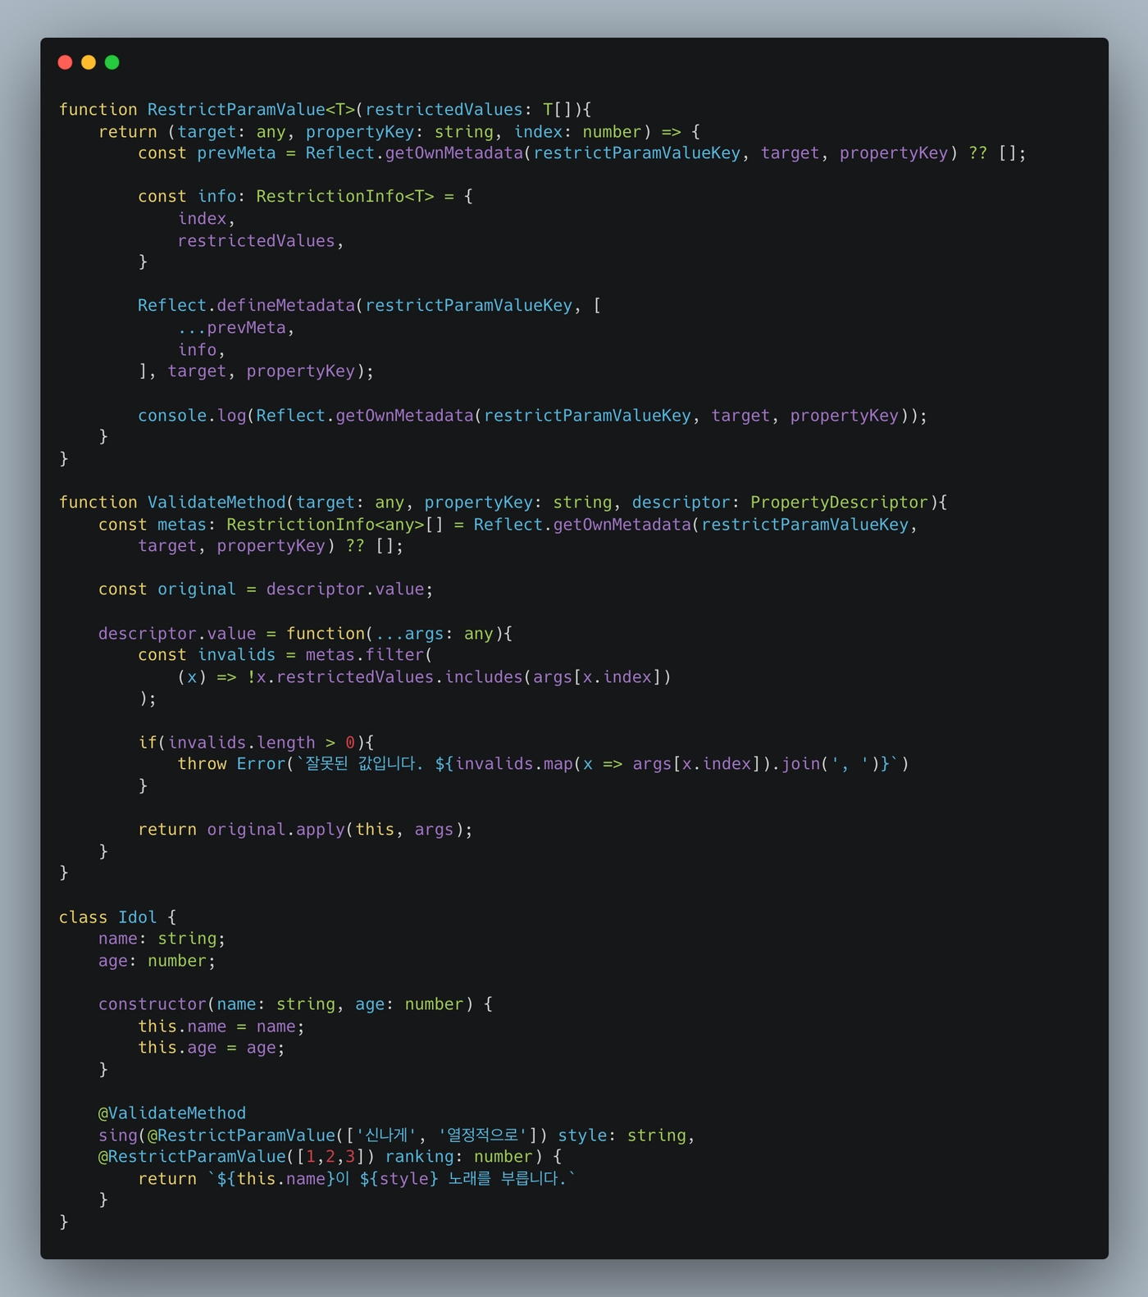Click the "], target, propertyKey);" closing line
This screenshot has height=1297, width=1148.
(x=256, y=371)
